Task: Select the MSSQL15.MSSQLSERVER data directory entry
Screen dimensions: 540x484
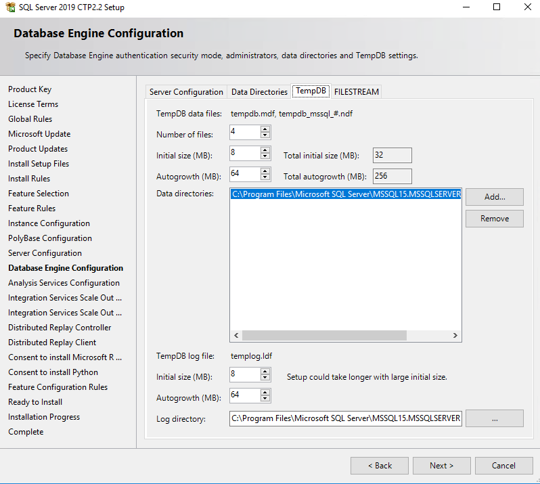Action: tap(346, 194)
